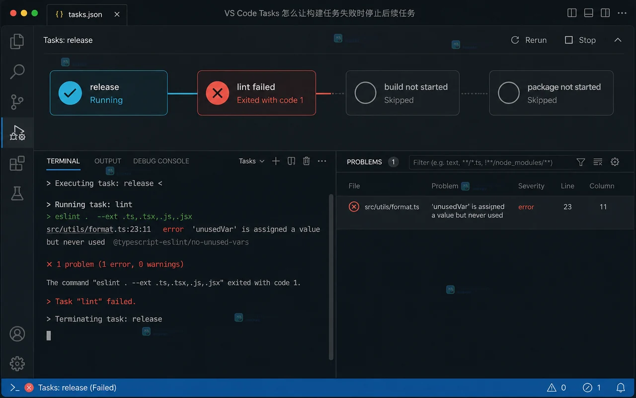636x398 pixels.
Task: Click the Rerun task button
Action: click(x=529, y=40)
